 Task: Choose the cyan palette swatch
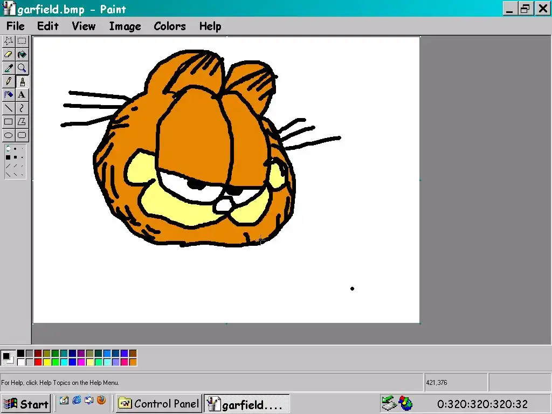64,362
